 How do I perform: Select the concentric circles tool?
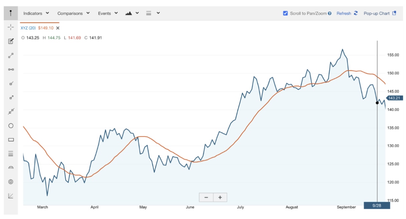11,182
